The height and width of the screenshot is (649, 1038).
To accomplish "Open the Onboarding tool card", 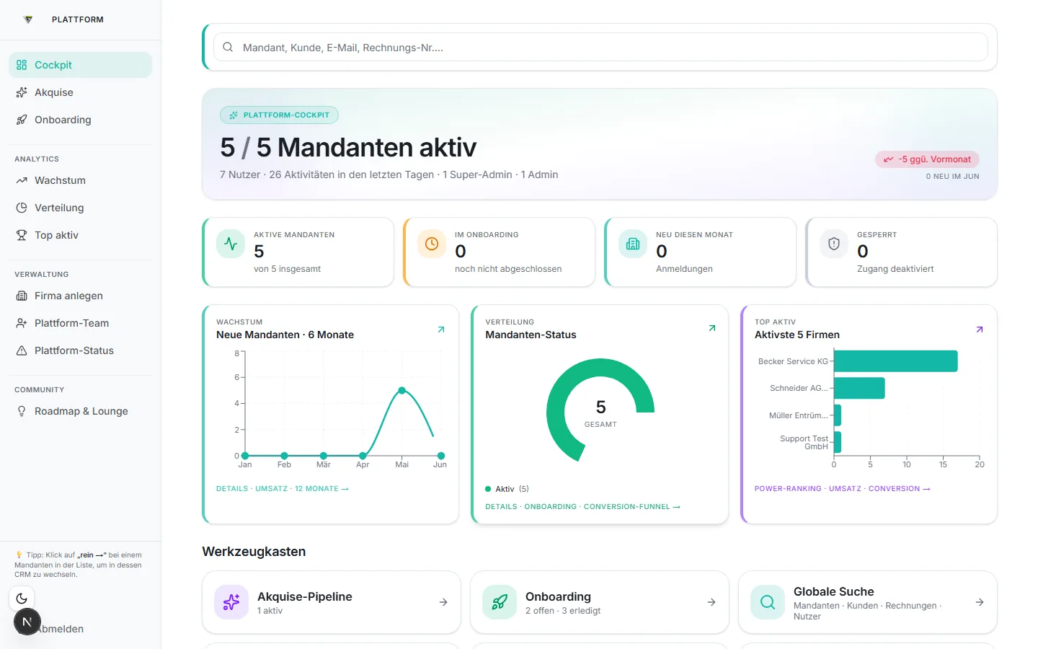I will click(x=600, y=602).
